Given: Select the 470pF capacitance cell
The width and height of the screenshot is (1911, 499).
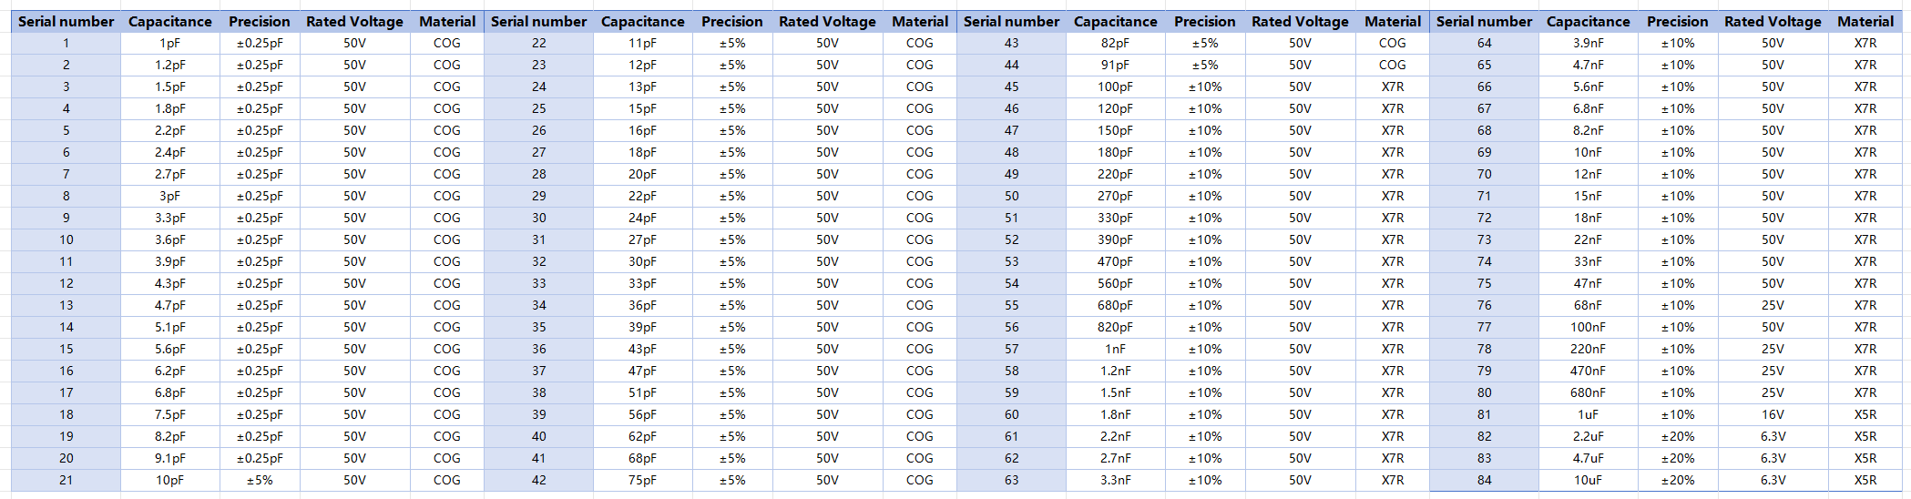Looking at the screenshot, I should tap(1115, 261).
